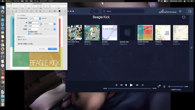Focus the Audirvana Search field
Screen dimensions: 195x110
click(x=123, y=11)
